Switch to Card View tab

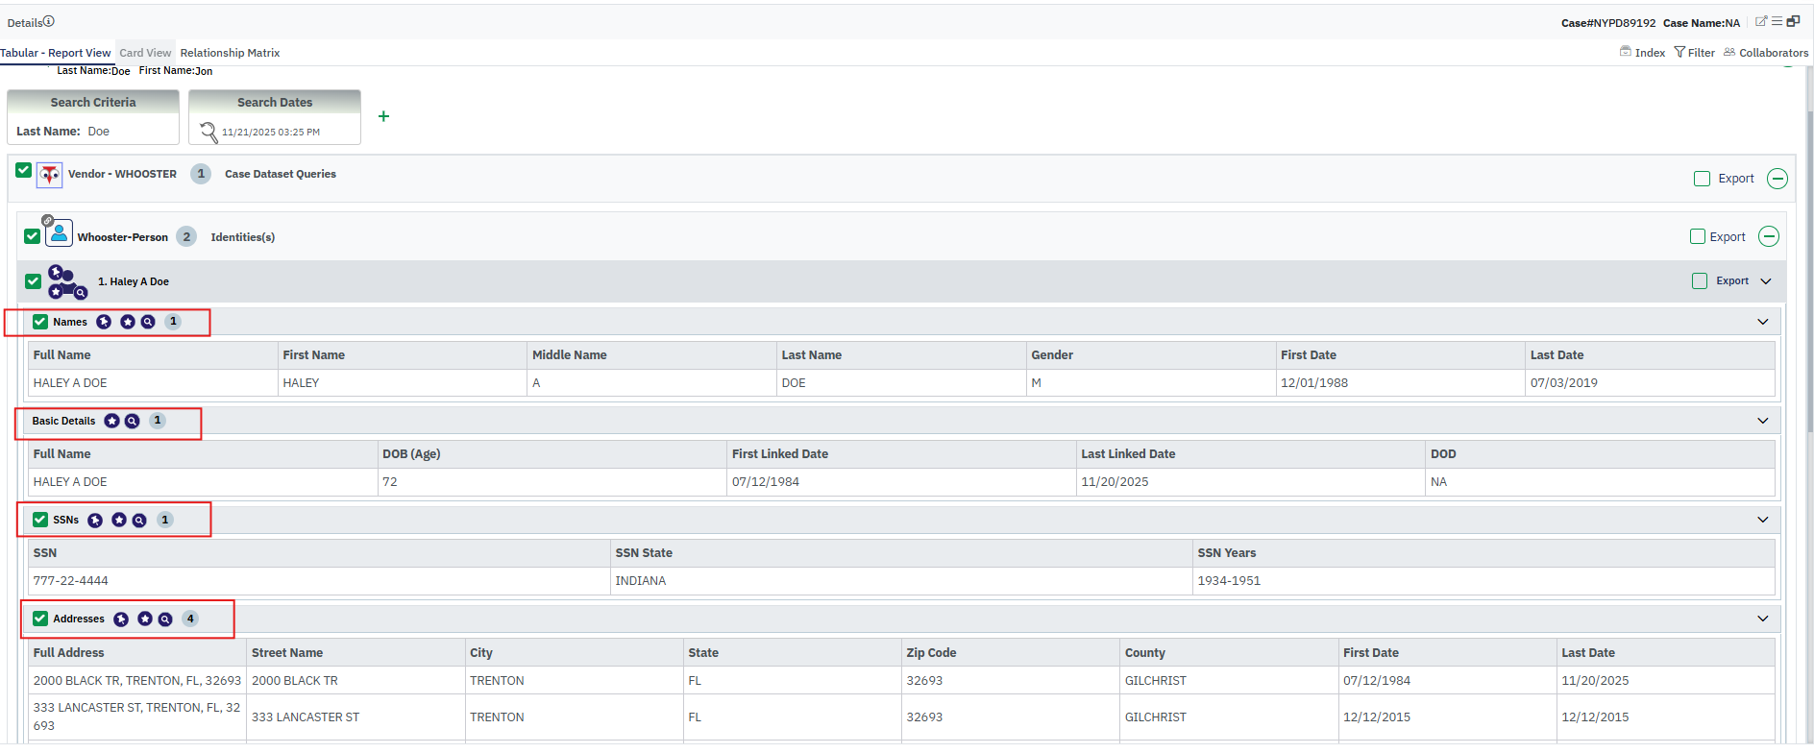(145, 53)
